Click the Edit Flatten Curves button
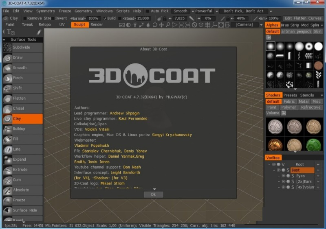The height and width of the screenshot is (229, 326). click(303, 18)
